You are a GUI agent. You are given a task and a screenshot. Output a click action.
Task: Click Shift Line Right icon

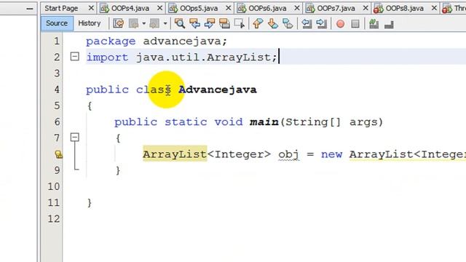[321, 23]
